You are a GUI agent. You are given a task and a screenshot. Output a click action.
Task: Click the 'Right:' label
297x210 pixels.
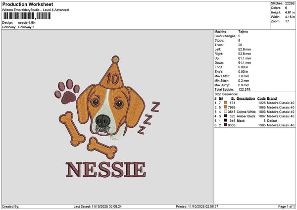[219, 54]
